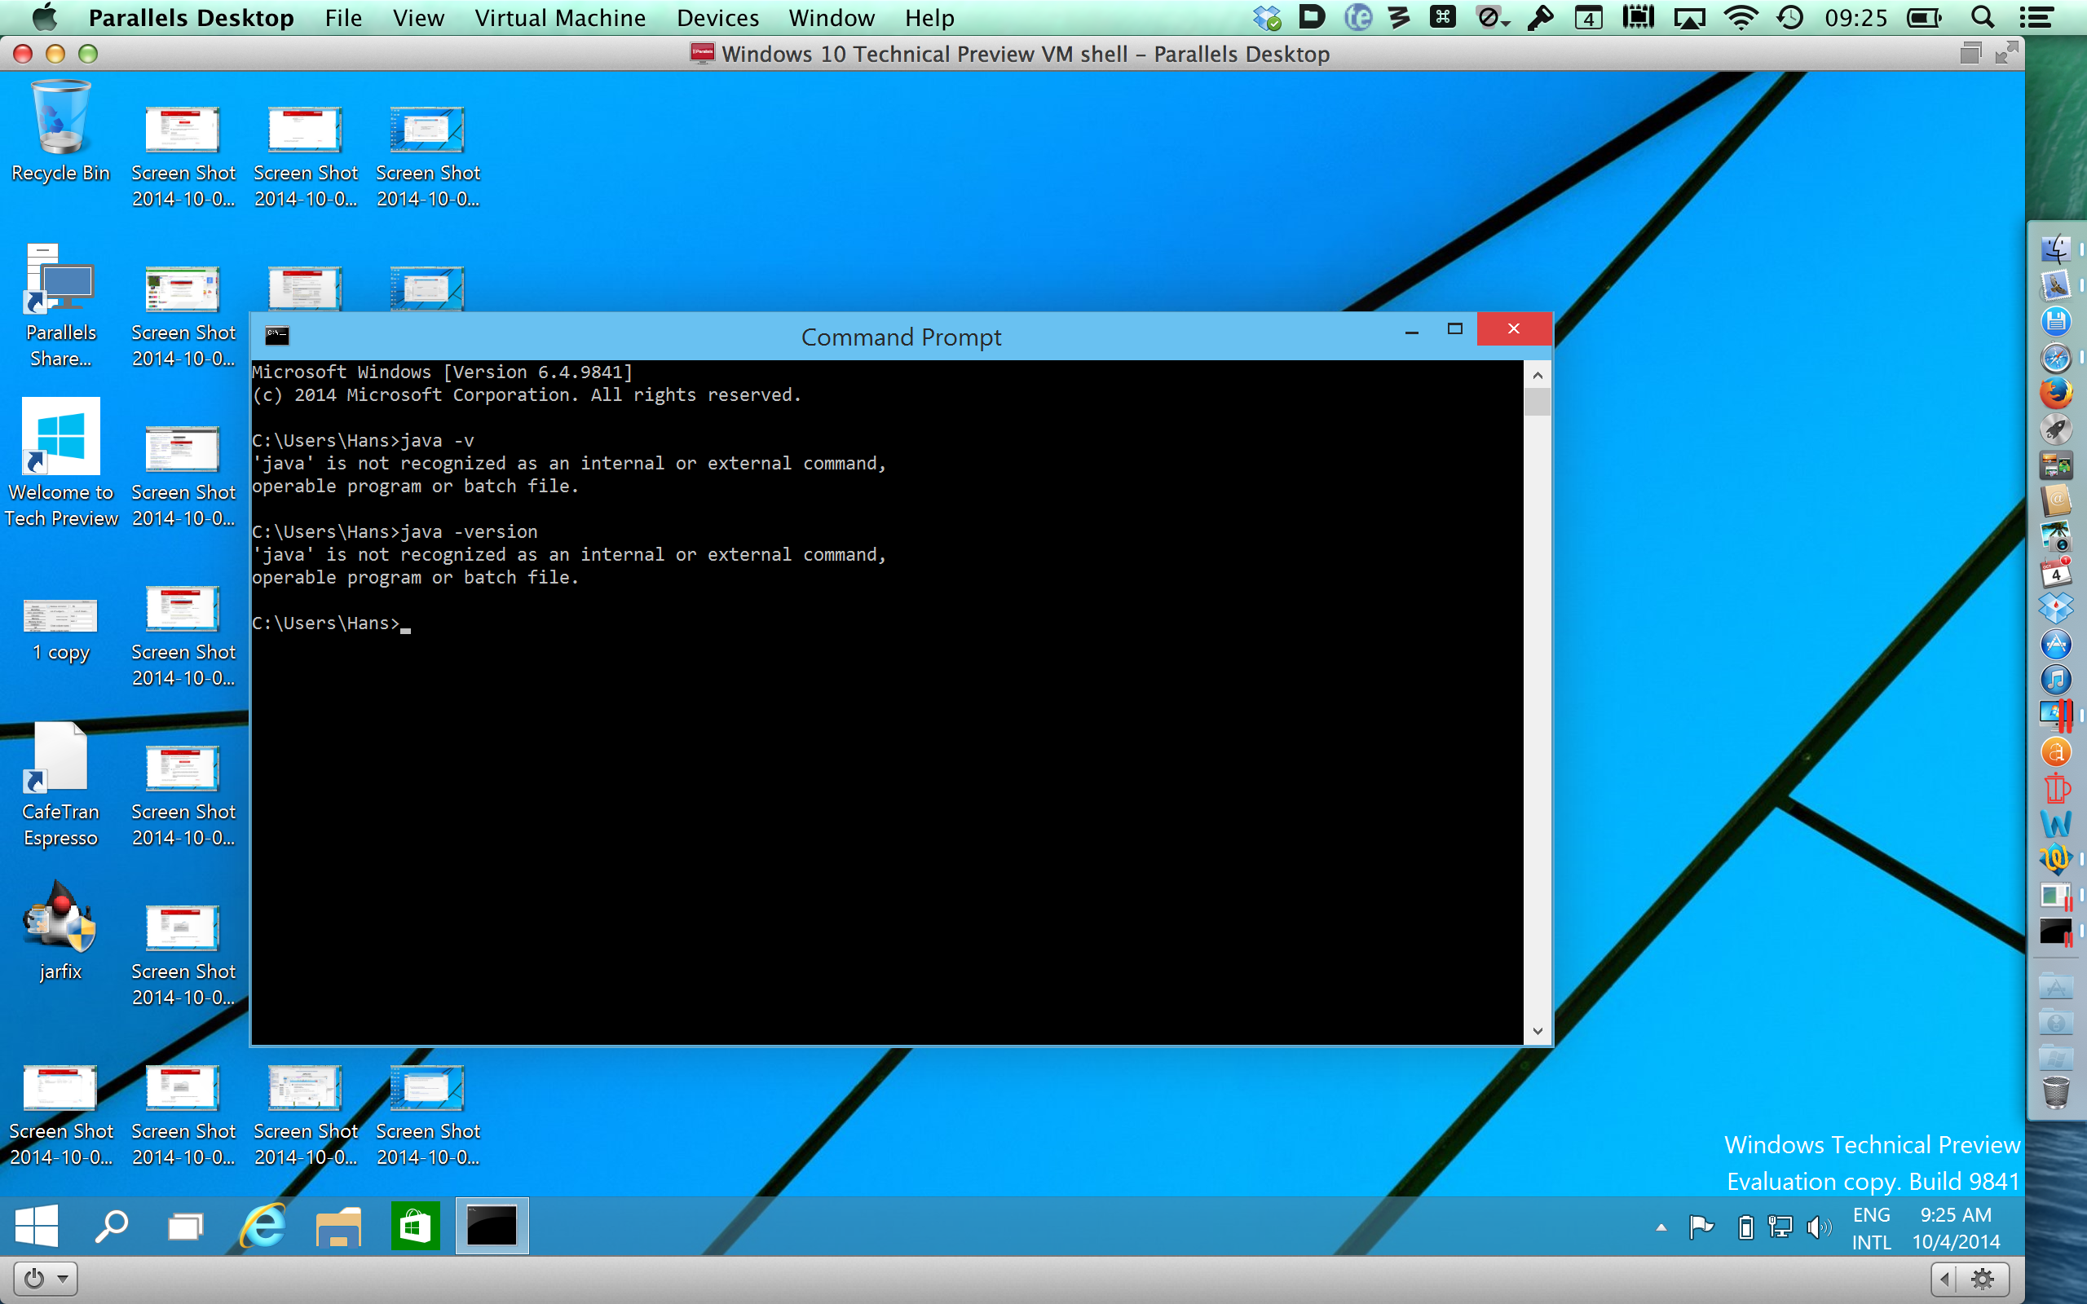Expand hidden system tray icons arrow

pyautogui.click(x=1661, y=1227)
